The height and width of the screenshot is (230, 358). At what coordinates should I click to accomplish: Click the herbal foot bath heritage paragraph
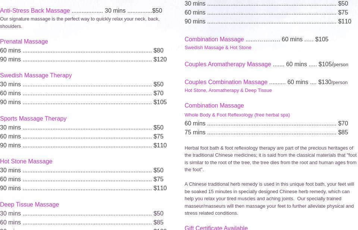click(270, 159)
